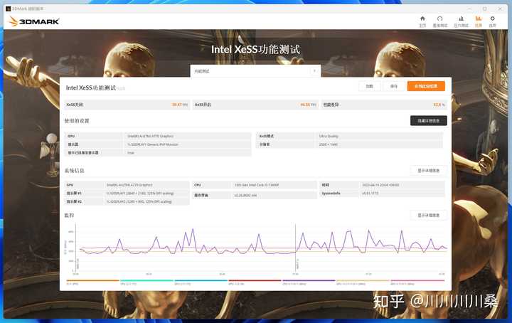Expand the test-type dropdown above the result panel
This screenshot has height=323, width=512.
click(x=255, y=71)
